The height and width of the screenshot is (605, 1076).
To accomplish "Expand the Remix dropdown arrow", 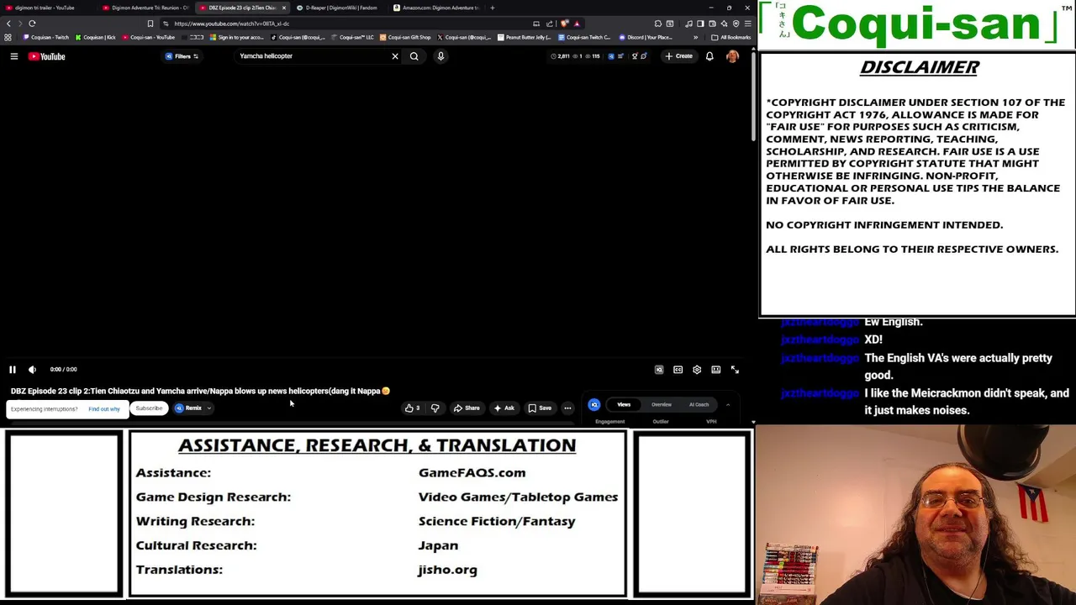I will [x=208, y=408].
